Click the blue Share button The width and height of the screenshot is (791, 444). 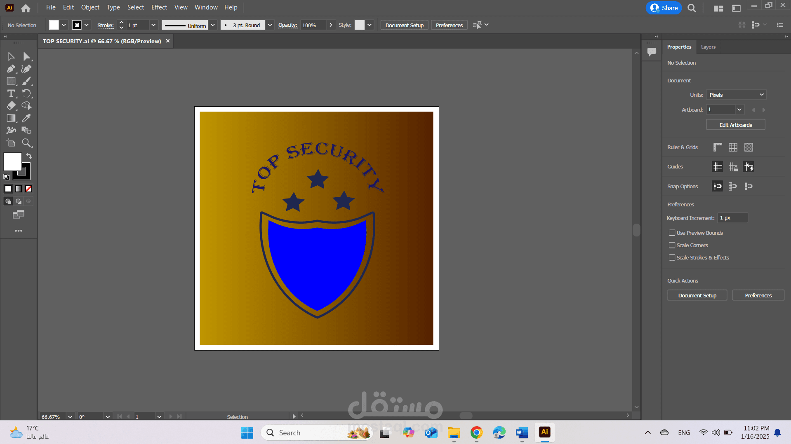(664, 8)
